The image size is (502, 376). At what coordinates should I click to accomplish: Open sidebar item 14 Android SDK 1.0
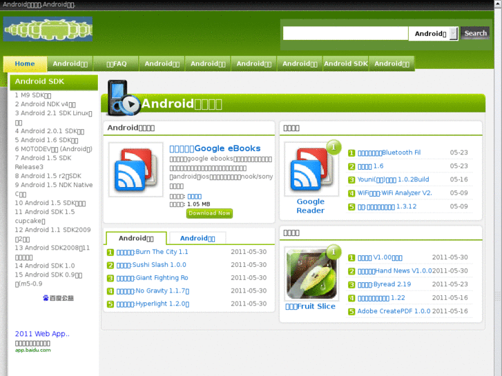45,266
